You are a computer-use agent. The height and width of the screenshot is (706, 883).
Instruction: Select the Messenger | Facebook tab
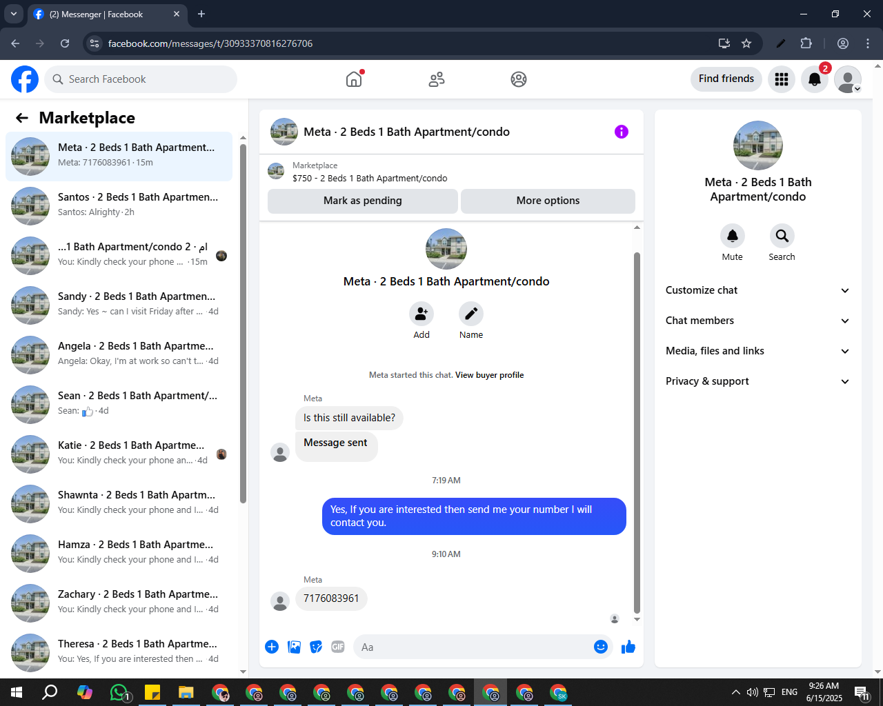[107, 14]
